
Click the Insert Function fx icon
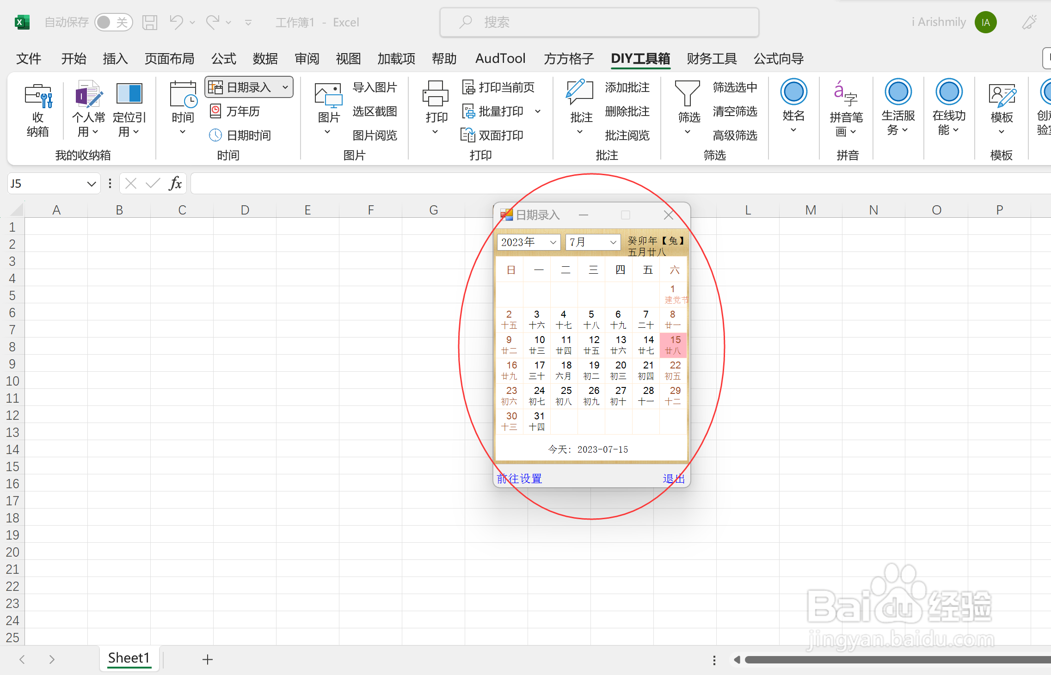(175, 184)
